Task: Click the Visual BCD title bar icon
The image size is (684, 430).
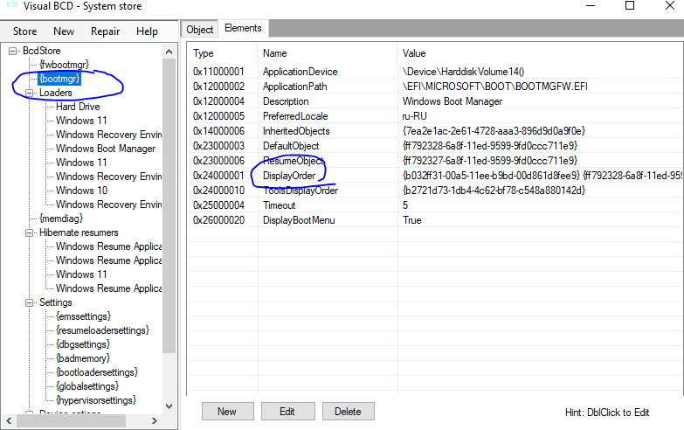Action: (x=11, y=5)
